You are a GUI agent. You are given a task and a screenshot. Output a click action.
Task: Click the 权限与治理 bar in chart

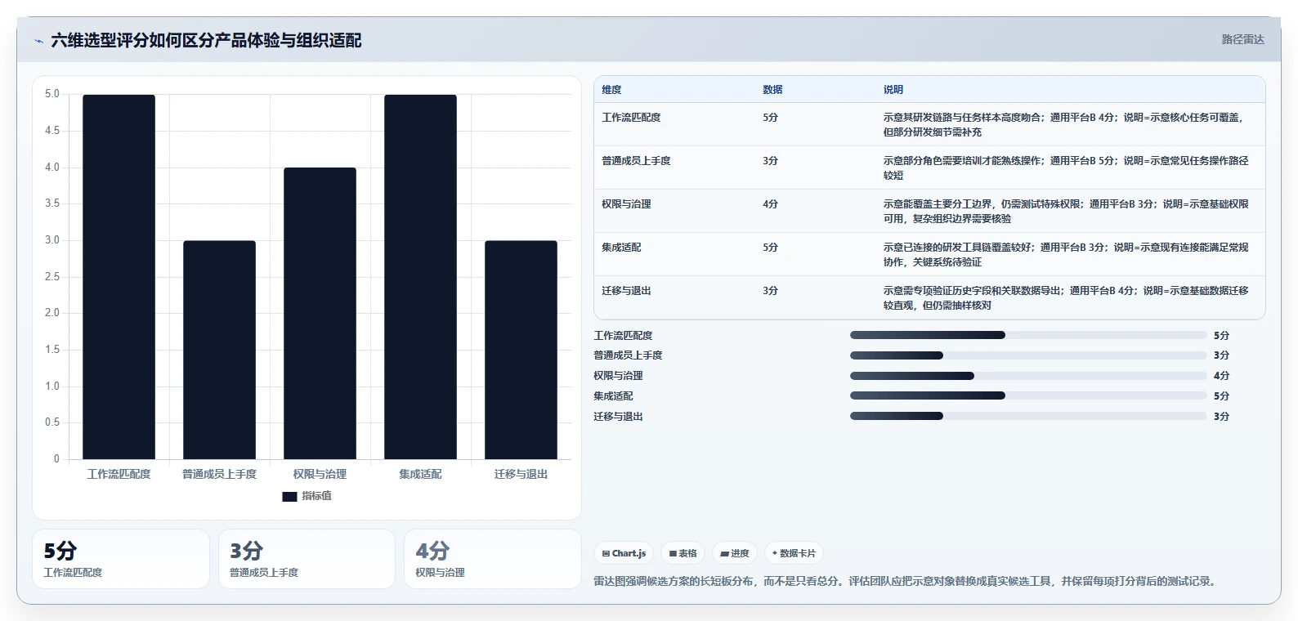(320, 313)
